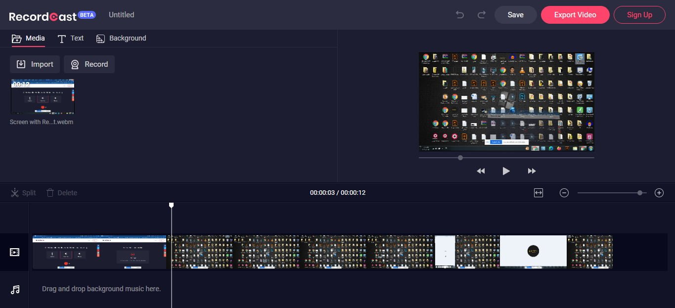Save the project
675x308 pixels.
tap(515, 15)
